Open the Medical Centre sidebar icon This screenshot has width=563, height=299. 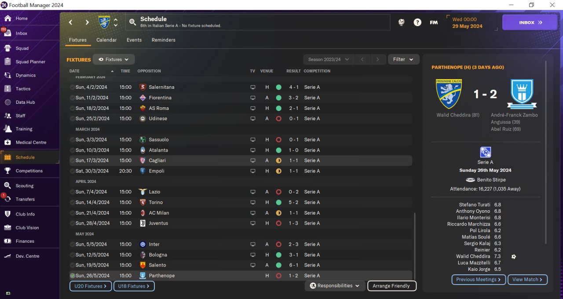click(7, 142)
